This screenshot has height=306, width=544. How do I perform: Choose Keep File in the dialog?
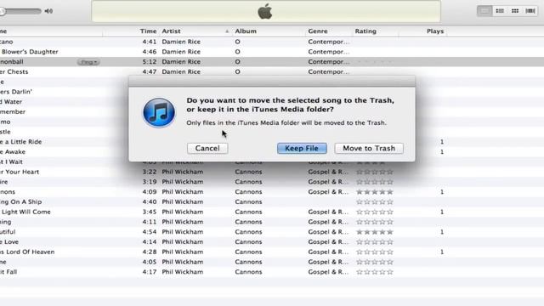point(302,148)
